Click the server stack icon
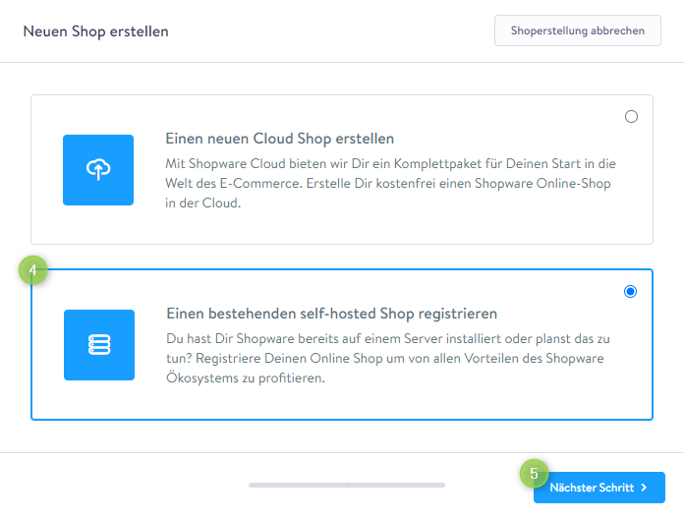The height and width of the screenshot is (520, 684). [99, 345]
